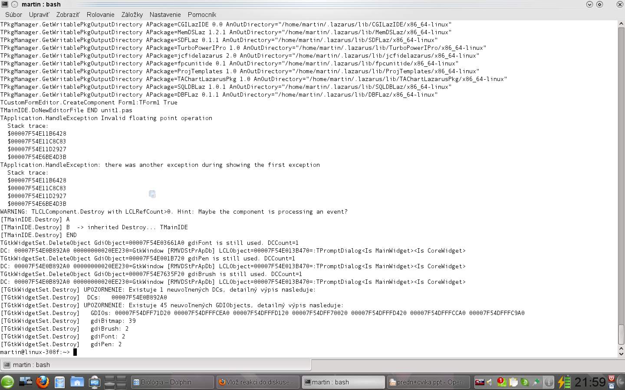
Task: Click 'TCustomFormEditor.CreateComponent Form1:TForm1 True' line
Action: pos(89,102)
